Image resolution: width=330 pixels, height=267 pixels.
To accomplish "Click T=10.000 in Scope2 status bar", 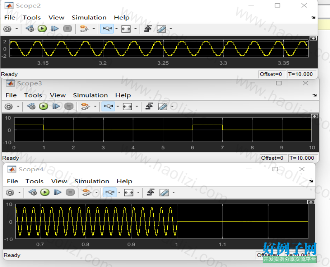I will (301, 74).
